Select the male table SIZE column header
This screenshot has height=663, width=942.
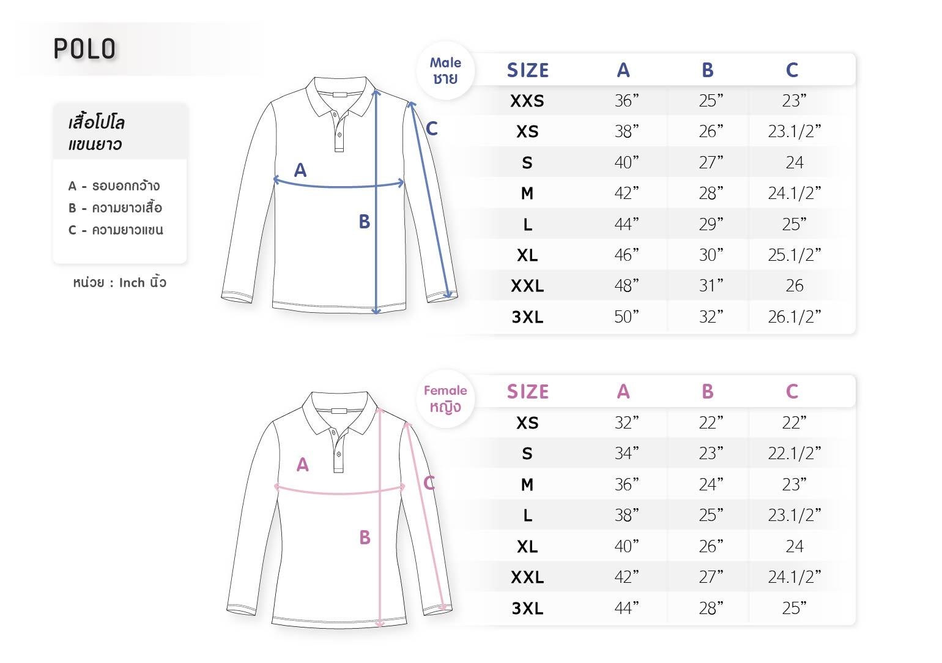[528, 70]
